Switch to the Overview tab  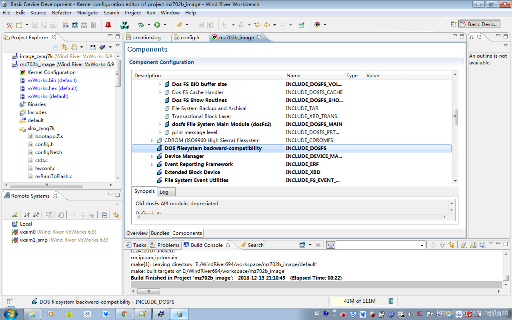pyautogui.click(x=137, y=233)
